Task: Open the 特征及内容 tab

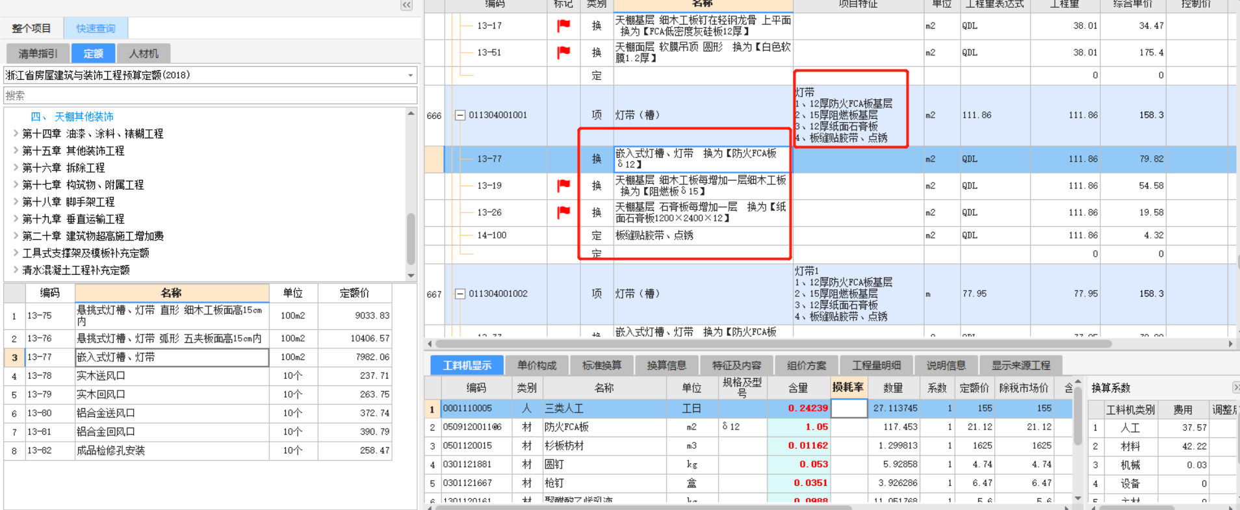Action: click(x=736, y=365)
